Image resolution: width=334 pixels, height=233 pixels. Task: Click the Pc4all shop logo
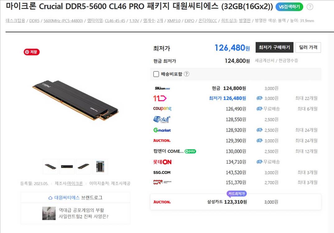(x=162, y=119)
